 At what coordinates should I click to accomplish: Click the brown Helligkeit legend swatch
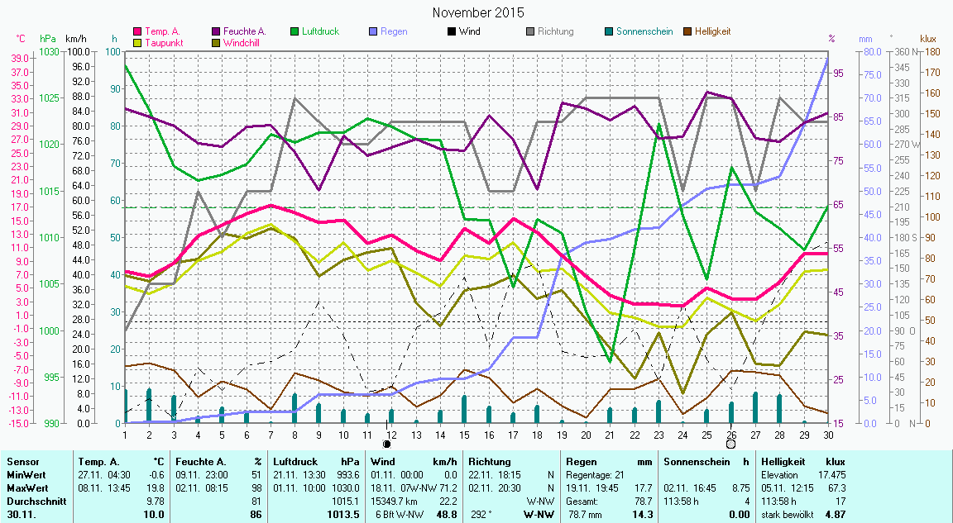pyautogui.click(x=687, y=31)
